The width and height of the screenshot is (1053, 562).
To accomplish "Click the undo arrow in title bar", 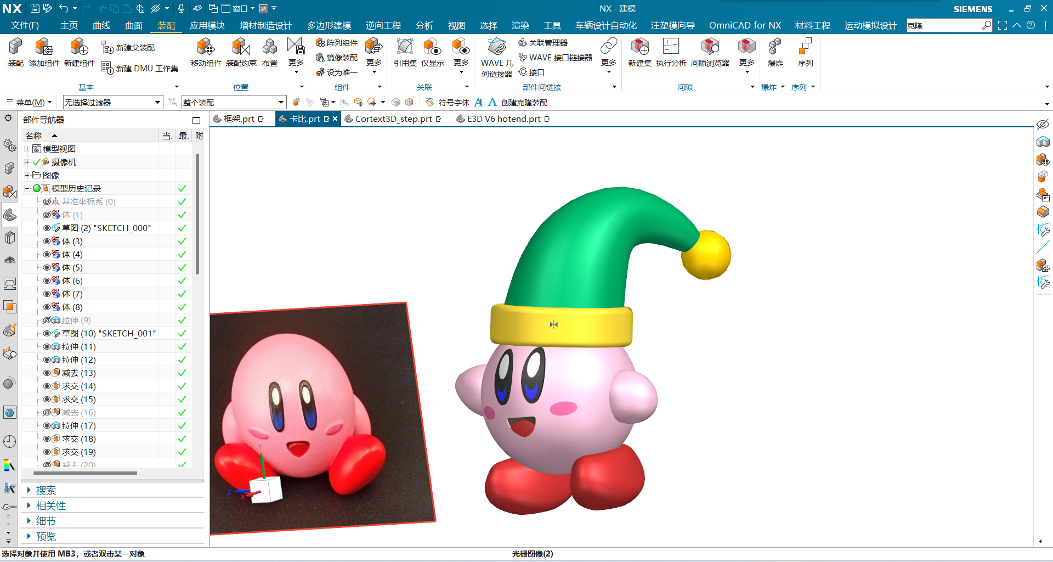I will (x=64, y=8).
